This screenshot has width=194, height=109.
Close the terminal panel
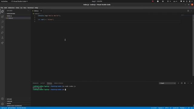tap(191, 83)
